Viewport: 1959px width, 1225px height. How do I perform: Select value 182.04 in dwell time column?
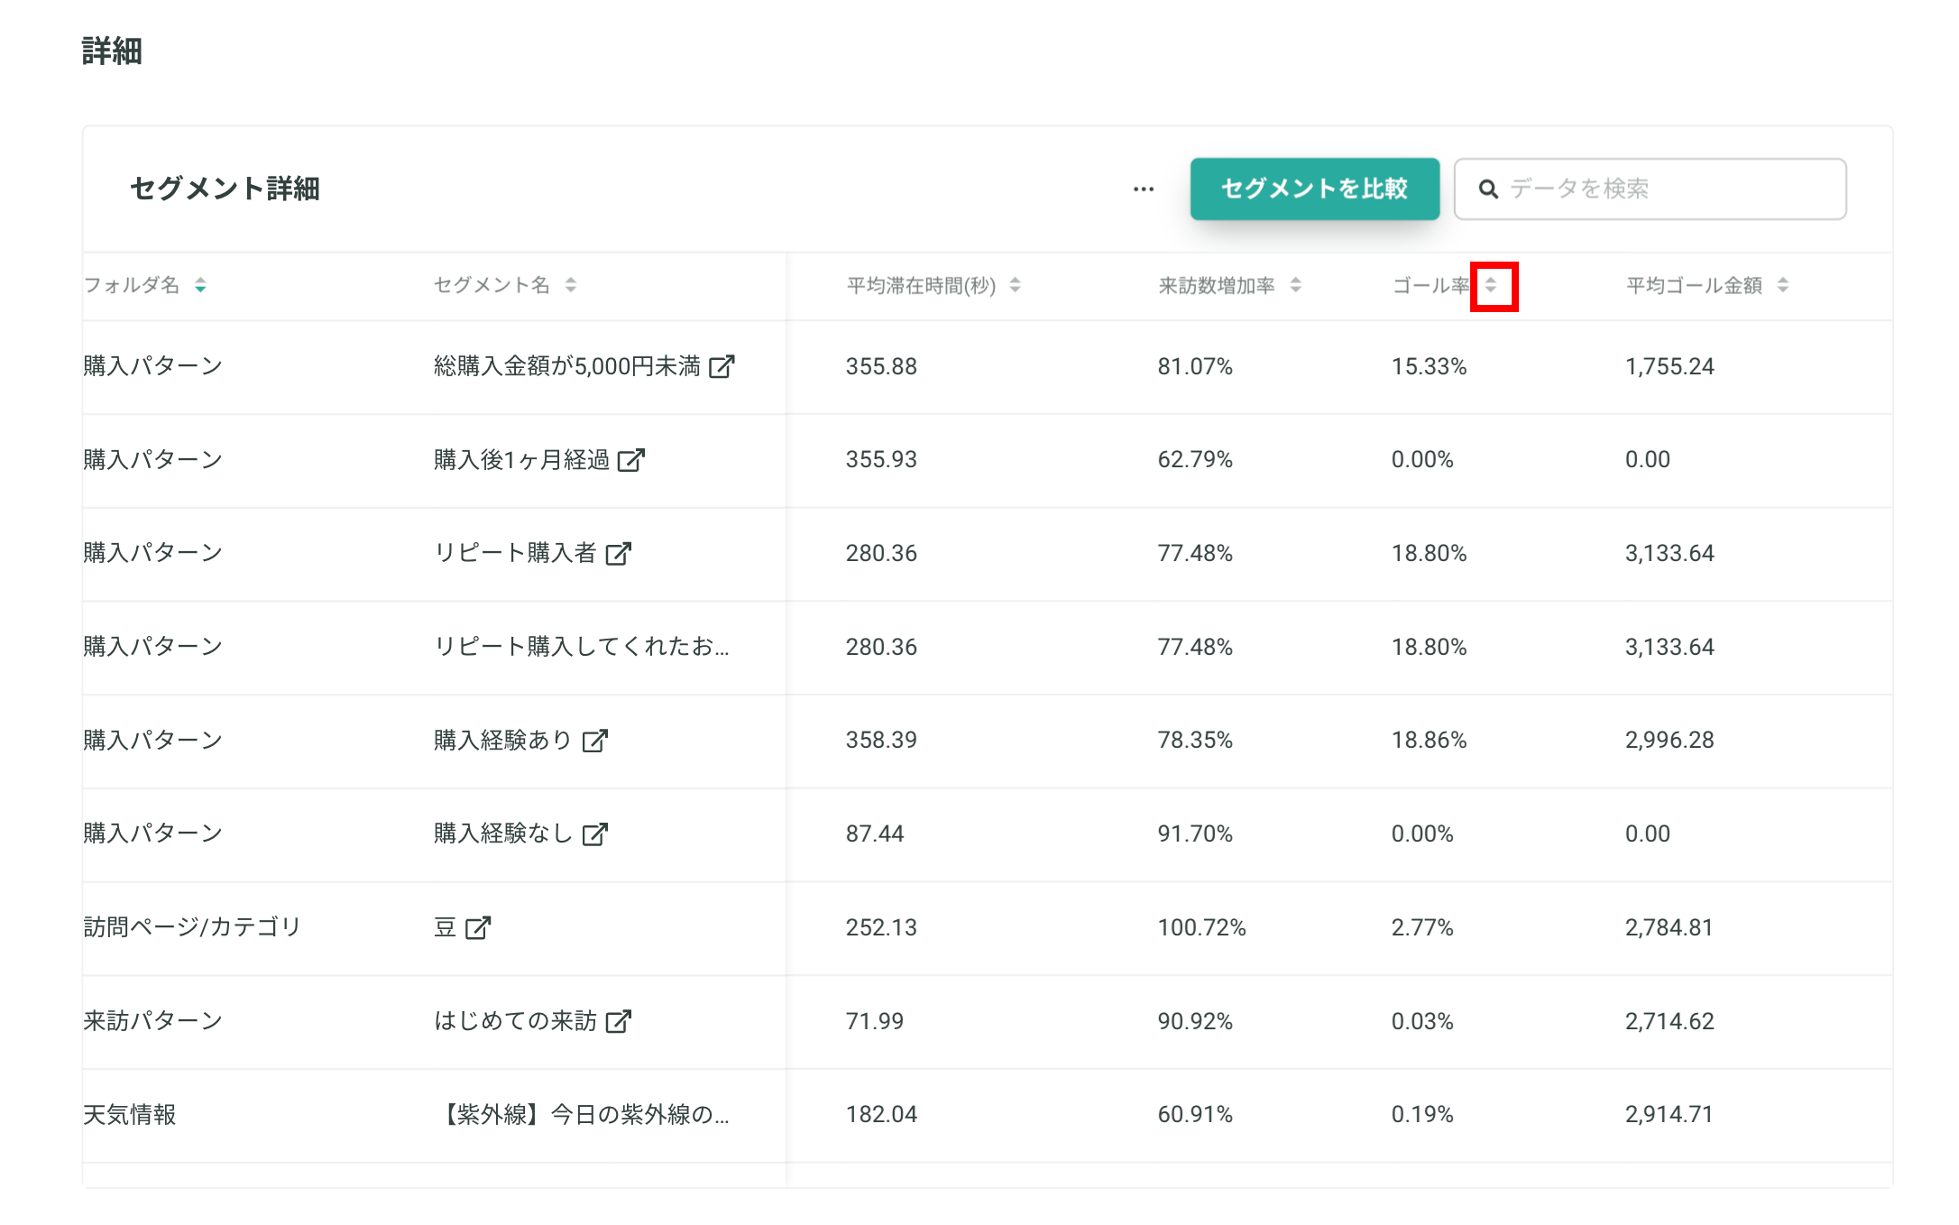pos(881,1115)
